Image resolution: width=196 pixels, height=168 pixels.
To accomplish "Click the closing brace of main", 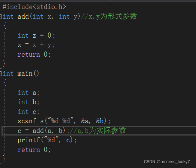I will coord(4,159).
